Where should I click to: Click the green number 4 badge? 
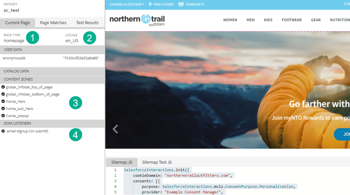pos(76,135)
